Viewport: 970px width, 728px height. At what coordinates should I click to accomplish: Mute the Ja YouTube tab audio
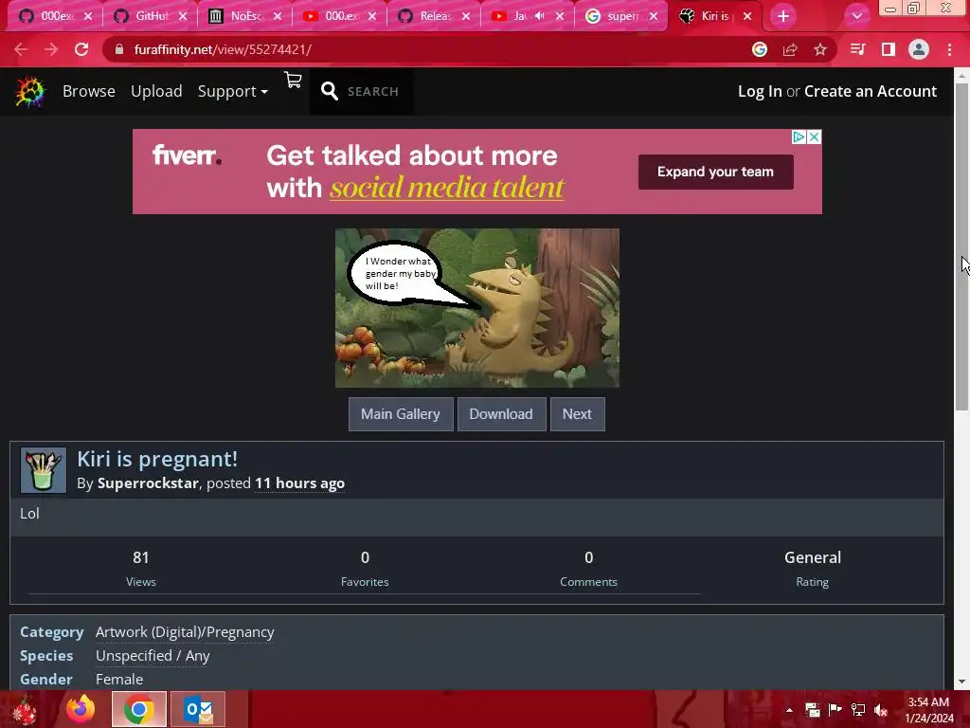[x=539, y=16]
